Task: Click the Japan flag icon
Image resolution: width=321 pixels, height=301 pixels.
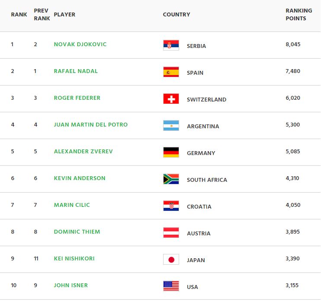Action: tap(171, 259)
